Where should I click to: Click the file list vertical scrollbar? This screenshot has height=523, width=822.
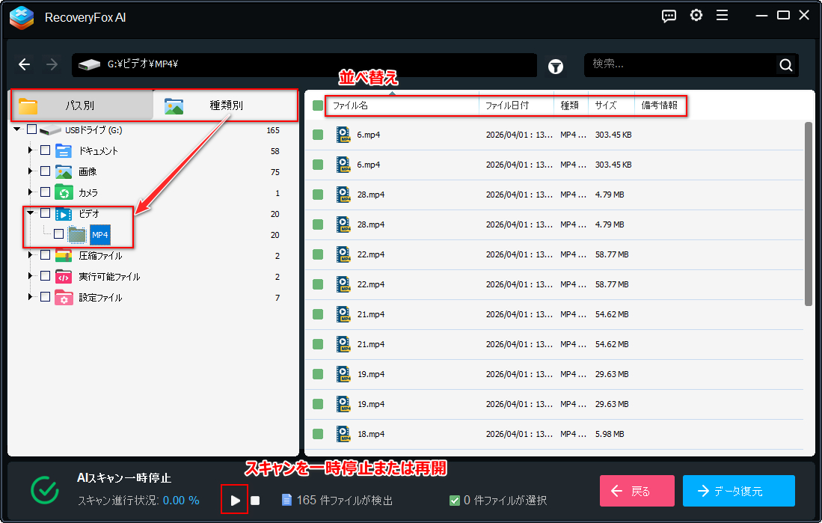pyautogui.click(x=809, y=215)
